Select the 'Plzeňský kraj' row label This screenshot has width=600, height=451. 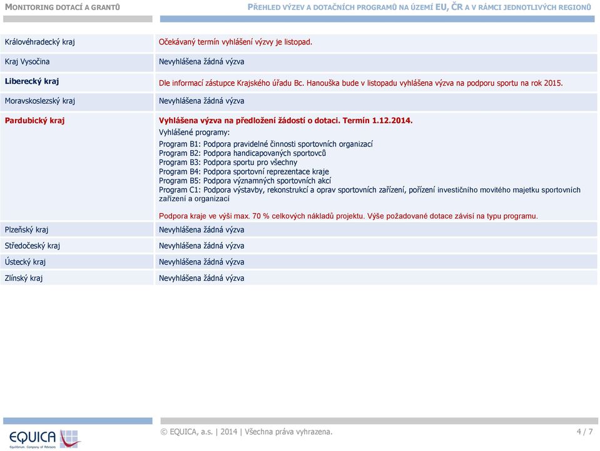coord(26,230)
